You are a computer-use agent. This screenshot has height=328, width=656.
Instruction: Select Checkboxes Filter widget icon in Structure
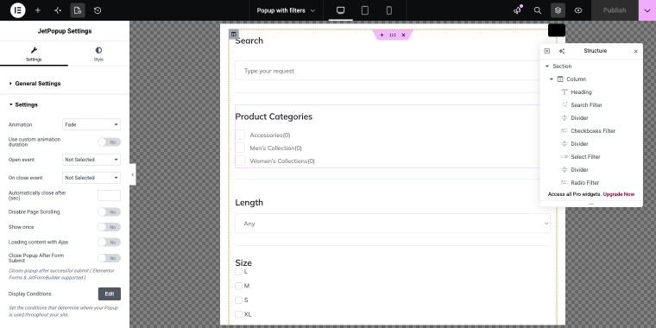point(565,131)
